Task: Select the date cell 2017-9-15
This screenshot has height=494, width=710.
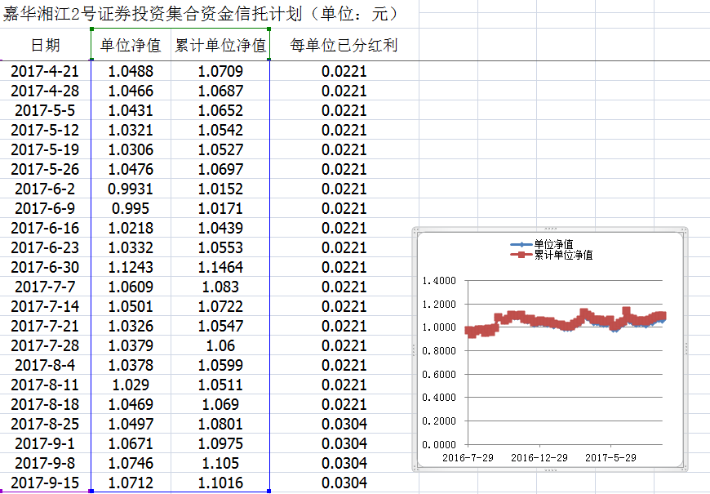Action: [45, 483]
